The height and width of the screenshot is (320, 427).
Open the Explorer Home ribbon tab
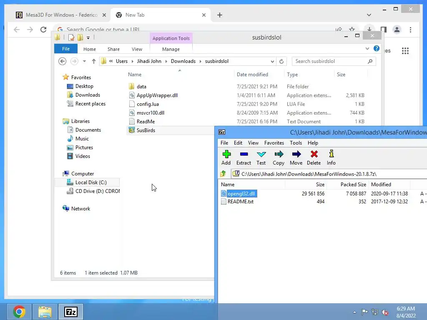click(90, 49)
